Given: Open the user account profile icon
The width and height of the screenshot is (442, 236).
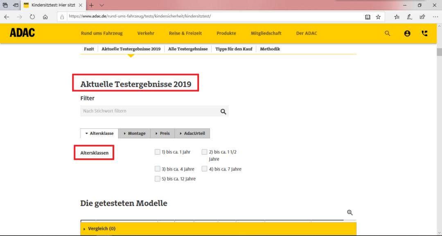Looking at the screenshot, I should [x=407, y=33].
